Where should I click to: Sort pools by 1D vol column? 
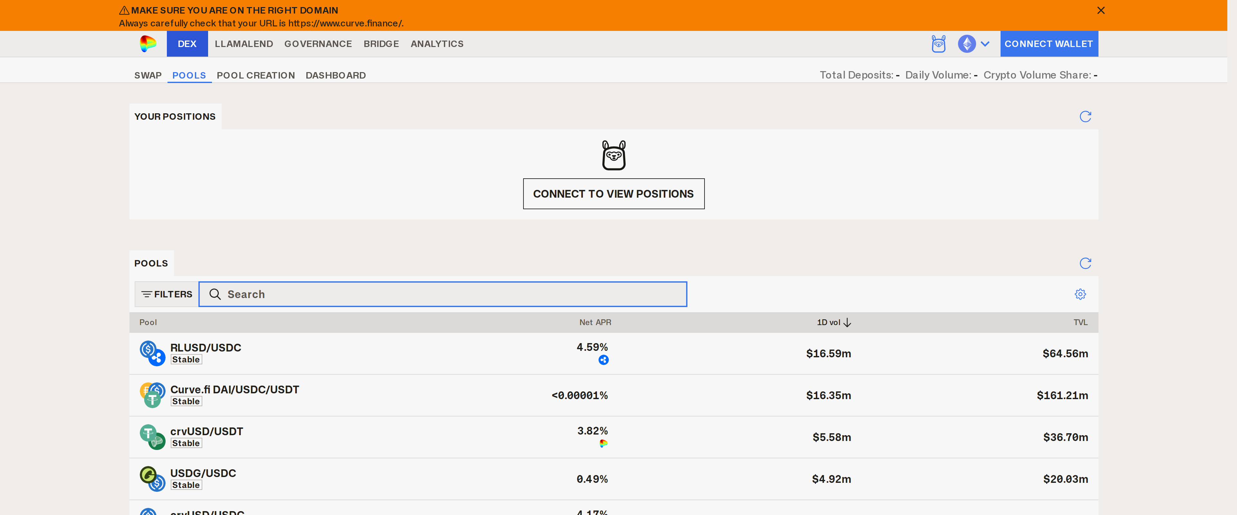pos(834,323)
